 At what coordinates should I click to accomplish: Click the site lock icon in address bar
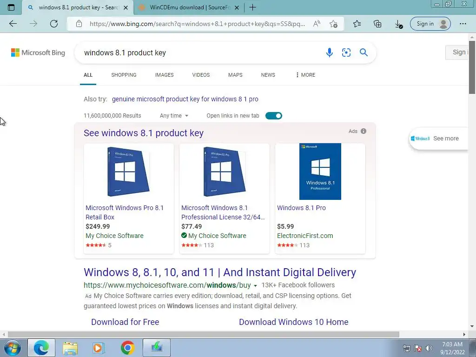tap(79, 24)
